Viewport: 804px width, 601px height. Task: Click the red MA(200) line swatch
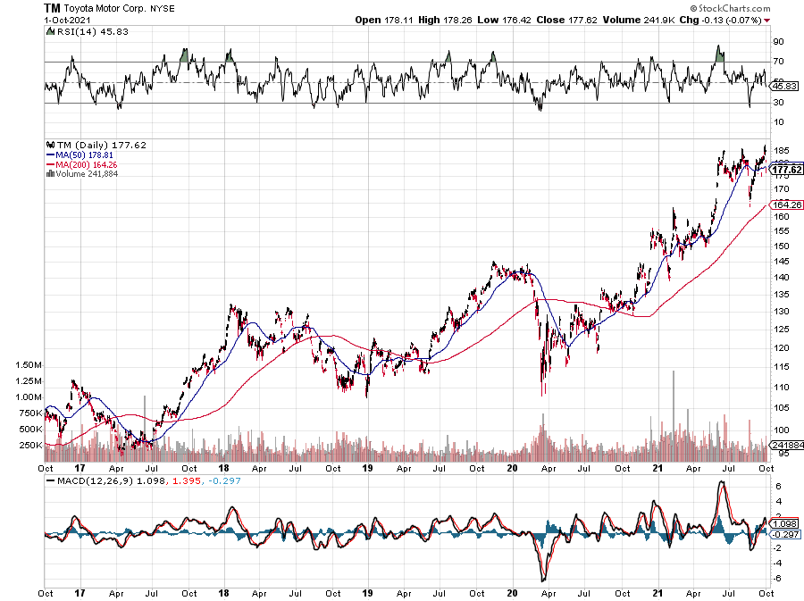click(50, 164)
